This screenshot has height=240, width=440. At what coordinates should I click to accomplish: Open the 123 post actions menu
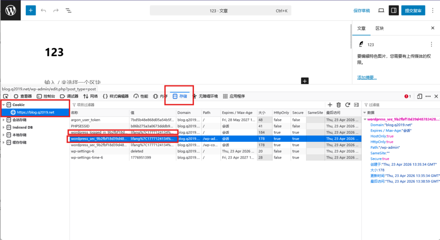click(x=431, y=44)
